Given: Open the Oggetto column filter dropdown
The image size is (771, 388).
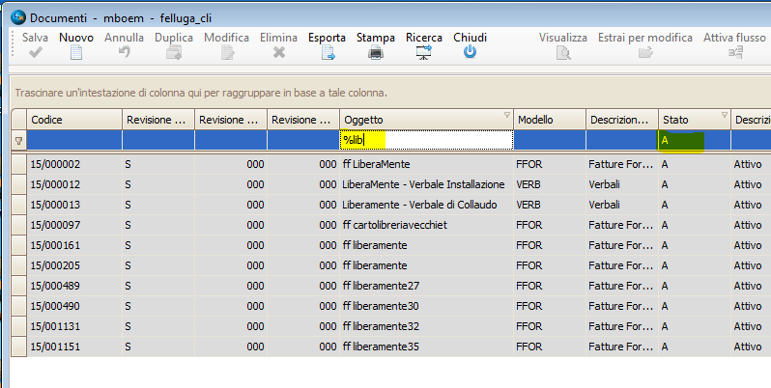Looking at the screenshot, I should 507,116.
